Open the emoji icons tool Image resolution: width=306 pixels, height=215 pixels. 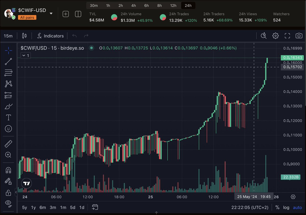[8, 129]
